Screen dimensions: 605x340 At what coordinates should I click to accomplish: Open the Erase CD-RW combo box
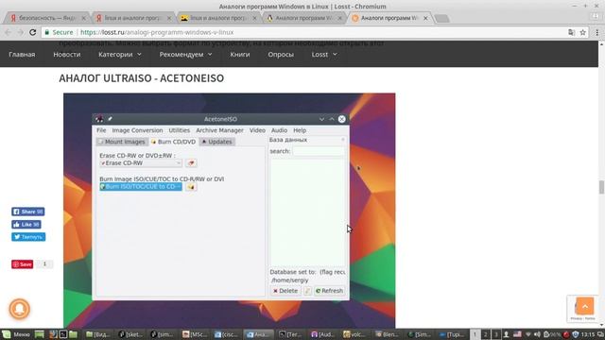(141, 163)
